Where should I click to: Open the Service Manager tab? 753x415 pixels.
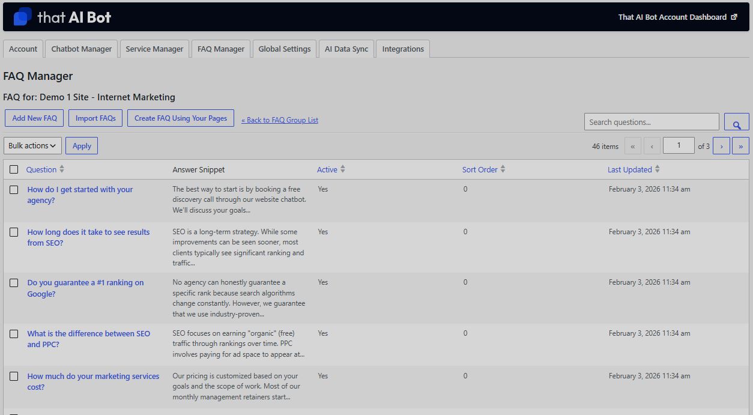coord(154,49)
